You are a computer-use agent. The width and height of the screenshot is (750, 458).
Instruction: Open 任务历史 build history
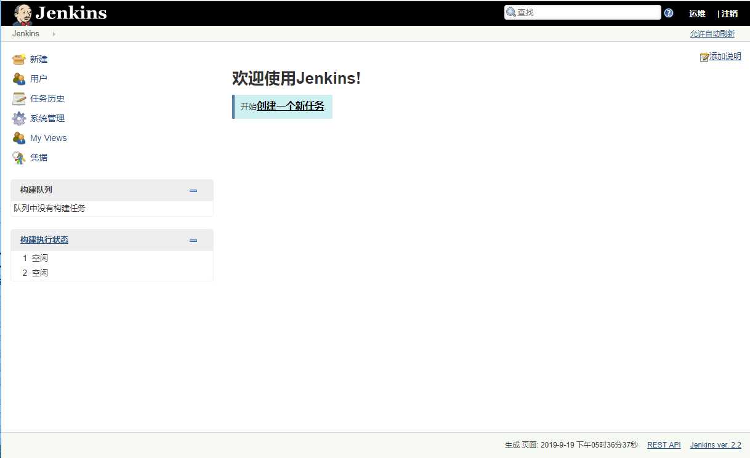47,98
